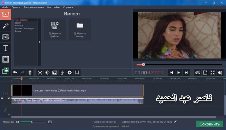Open the callouts and more tools tab

click(6, 70)
